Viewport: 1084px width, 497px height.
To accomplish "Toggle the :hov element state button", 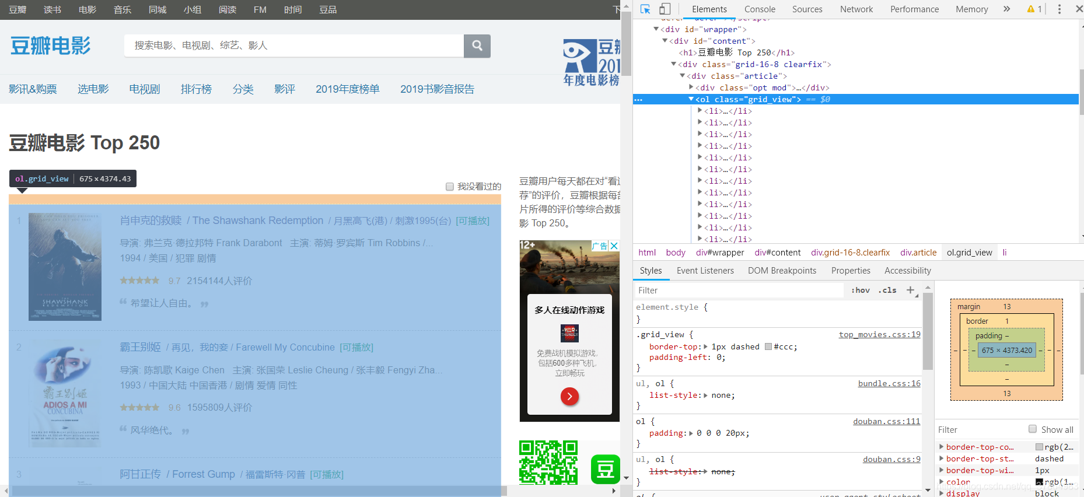I will (861, 290).
